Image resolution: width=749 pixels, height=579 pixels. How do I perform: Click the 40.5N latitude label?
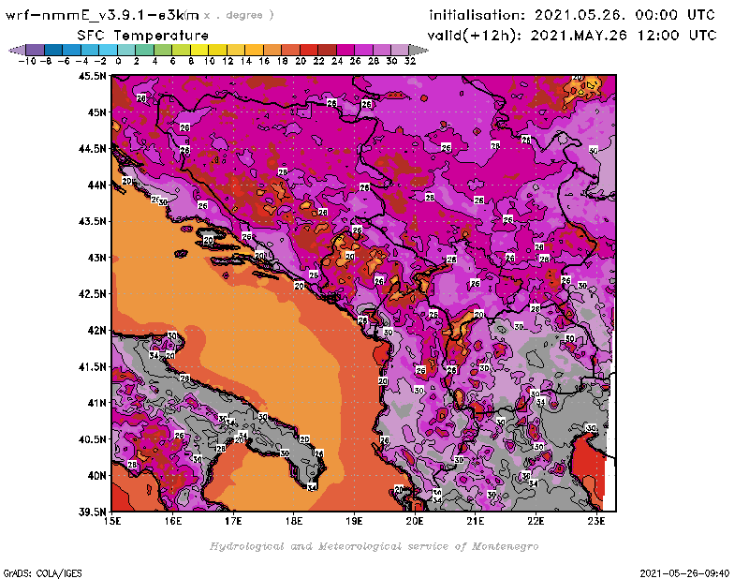pyautogui.click(x=92, y=439)
